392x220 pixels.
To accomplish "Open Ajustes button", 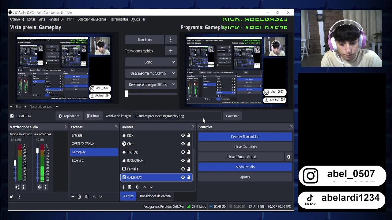I will click(x=245, y=177).
